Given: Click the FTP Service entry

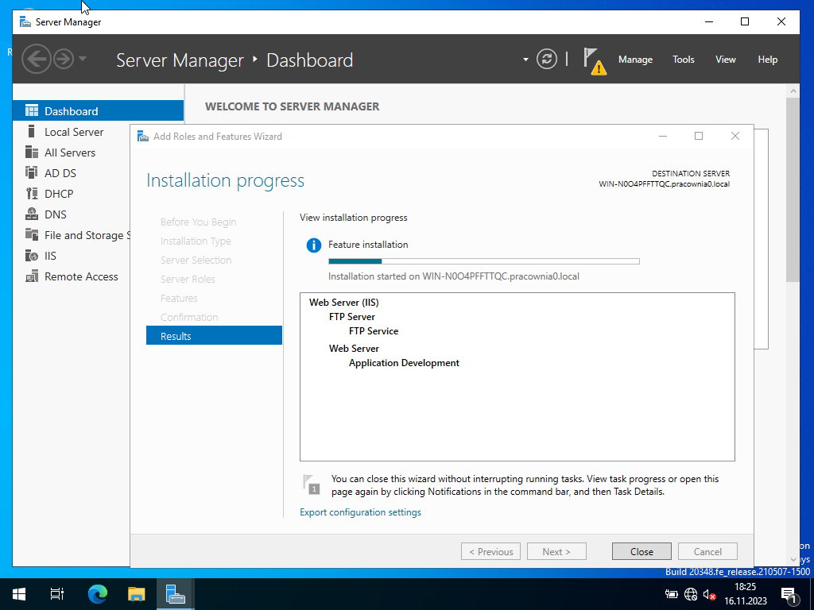Looking at the screenshot, I should pyautogui.click(x=374, y=331).
